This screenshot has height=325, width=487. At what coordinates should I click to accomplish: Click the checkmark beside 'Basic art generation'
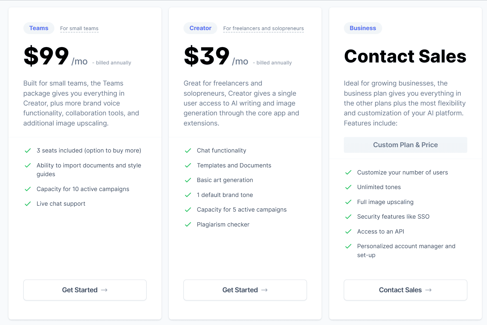(x=188, y=180)
